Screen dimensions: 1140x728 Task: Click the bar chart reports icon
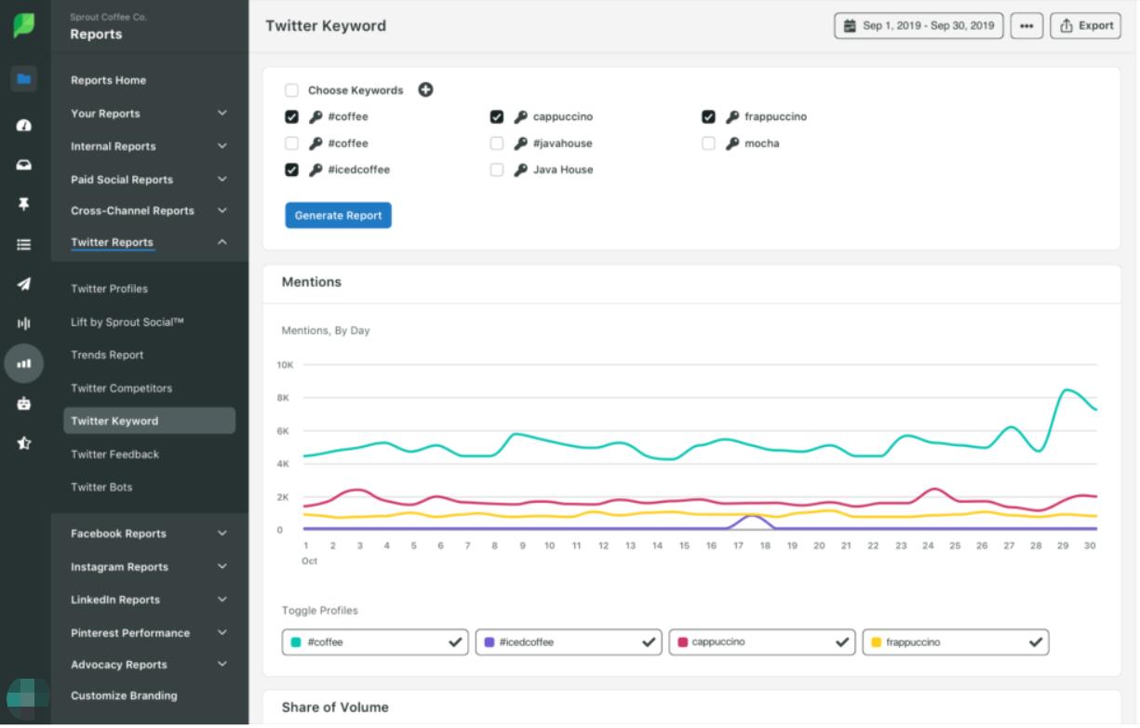pos(24,364)
